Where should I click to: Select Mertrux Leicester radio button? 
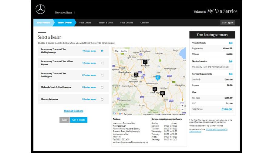click(102, 99)
